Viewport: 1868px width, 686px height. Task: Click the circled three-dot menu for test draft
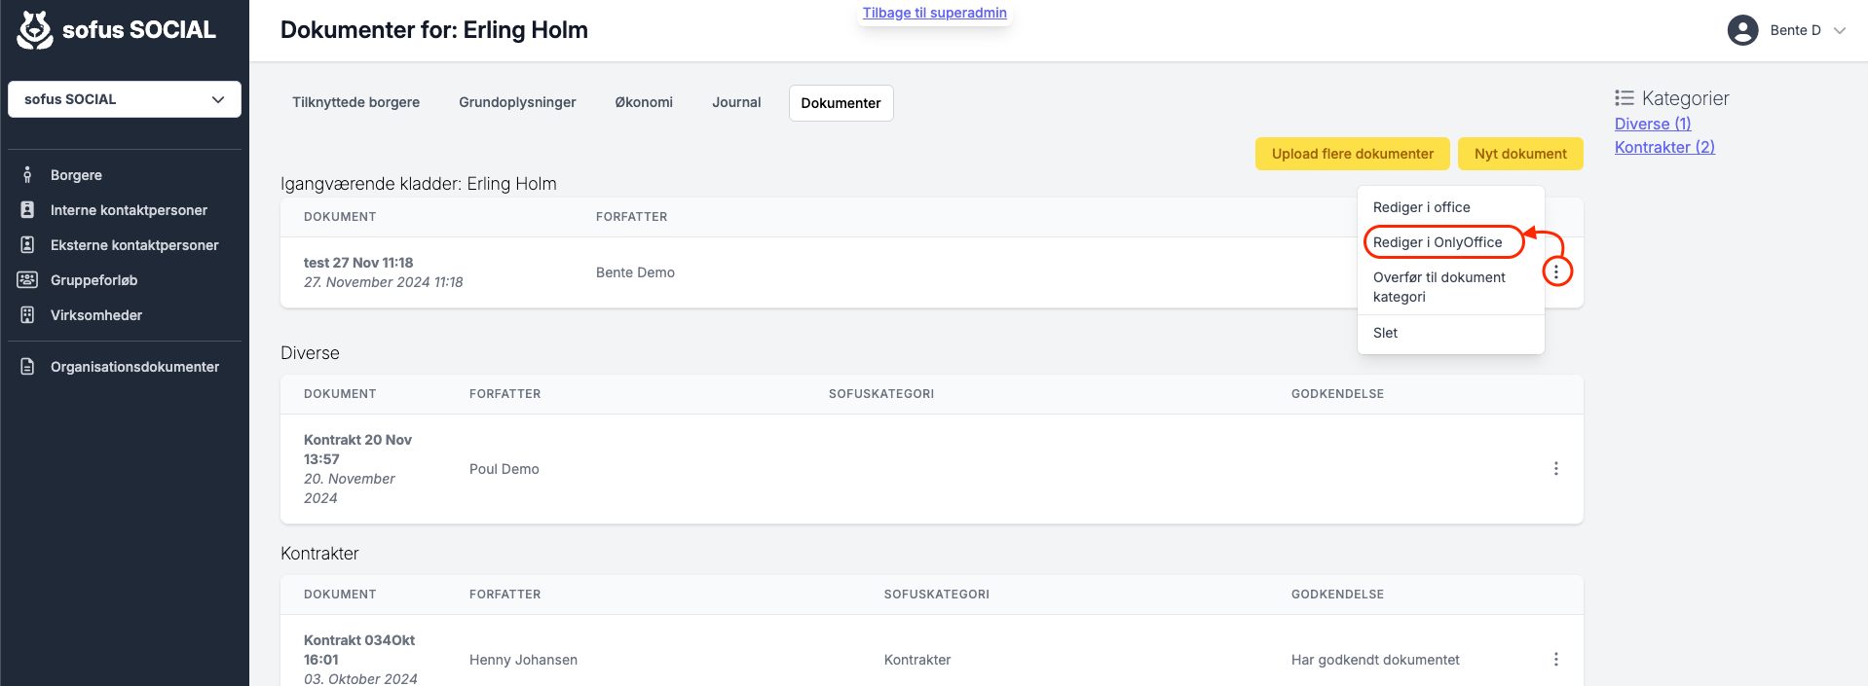coord(1556,272)
